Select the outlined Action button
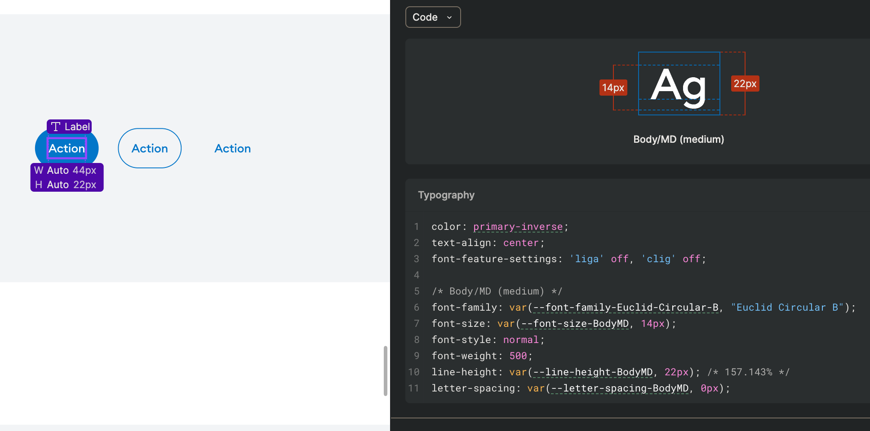This screenshot has height=431, width=870. (150, 148)
